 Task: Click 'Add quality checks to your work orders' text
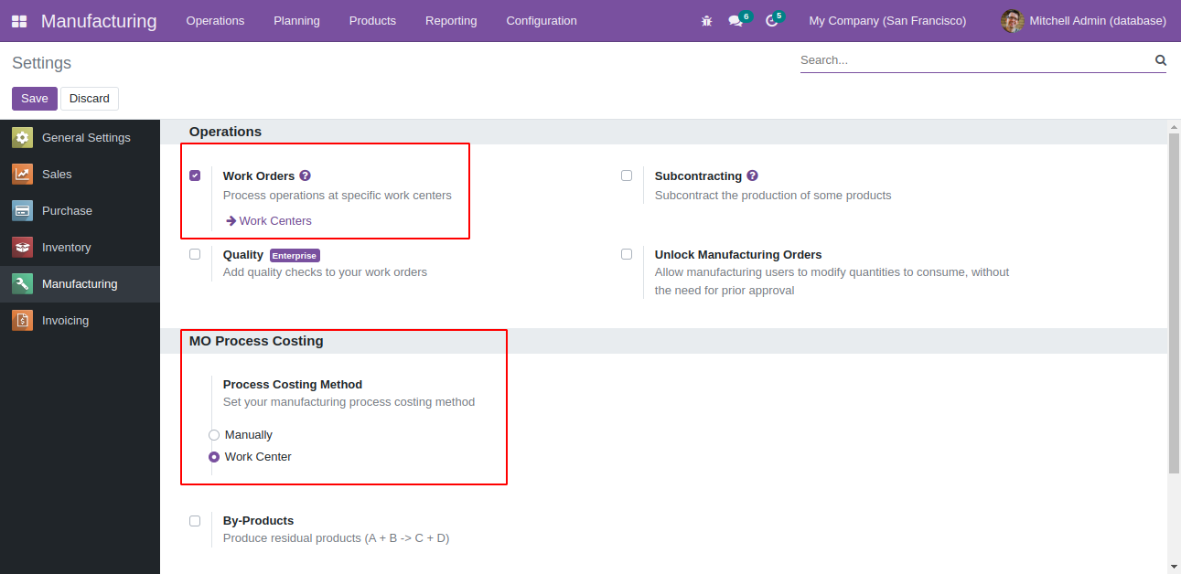pos(325,272)
